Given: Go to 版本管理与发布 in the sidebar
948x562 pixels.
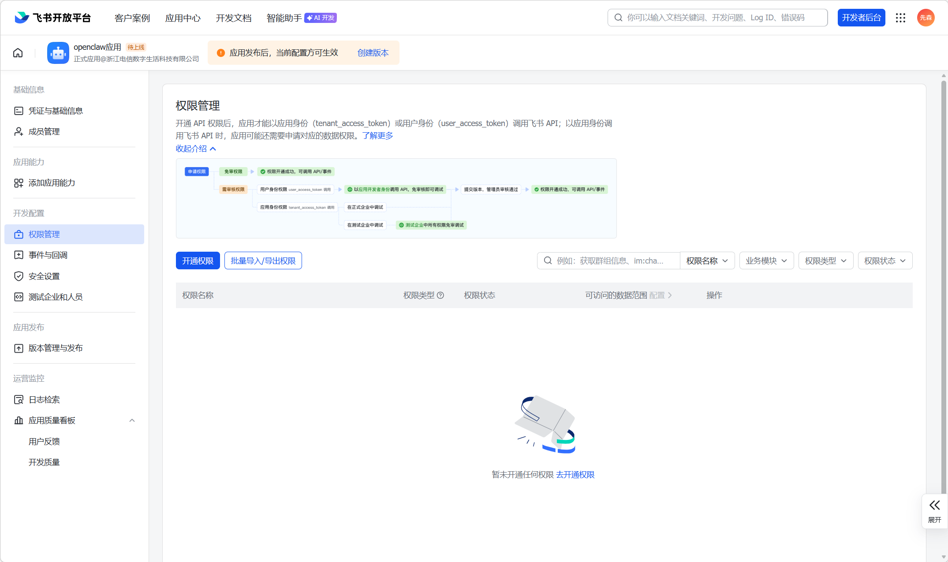Looking at the screenshot, I should pyautogui.click(x=56, y=348).
